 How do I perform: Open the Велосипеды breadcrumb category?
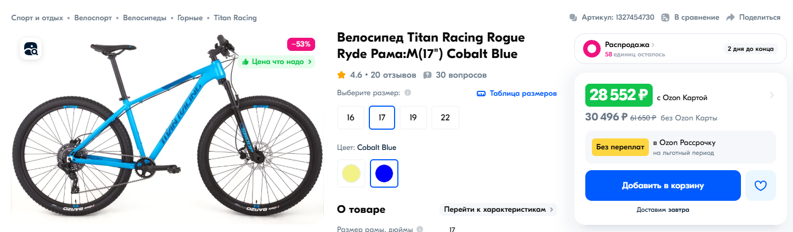144,18
